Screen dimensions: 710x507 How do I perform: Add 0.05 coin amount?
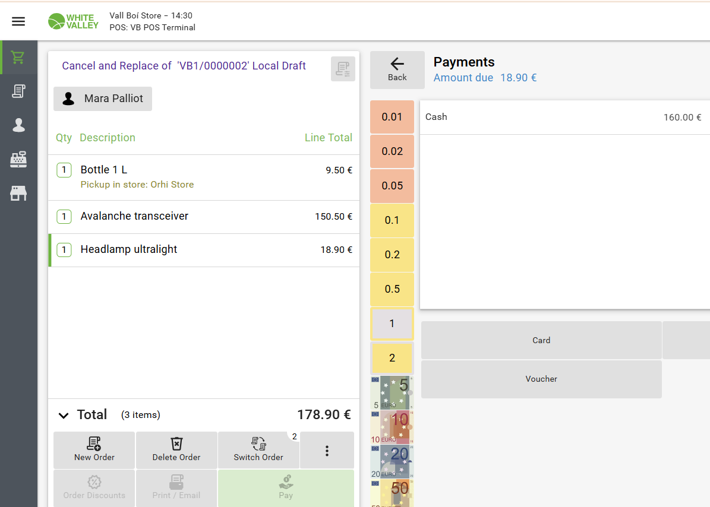392,186
